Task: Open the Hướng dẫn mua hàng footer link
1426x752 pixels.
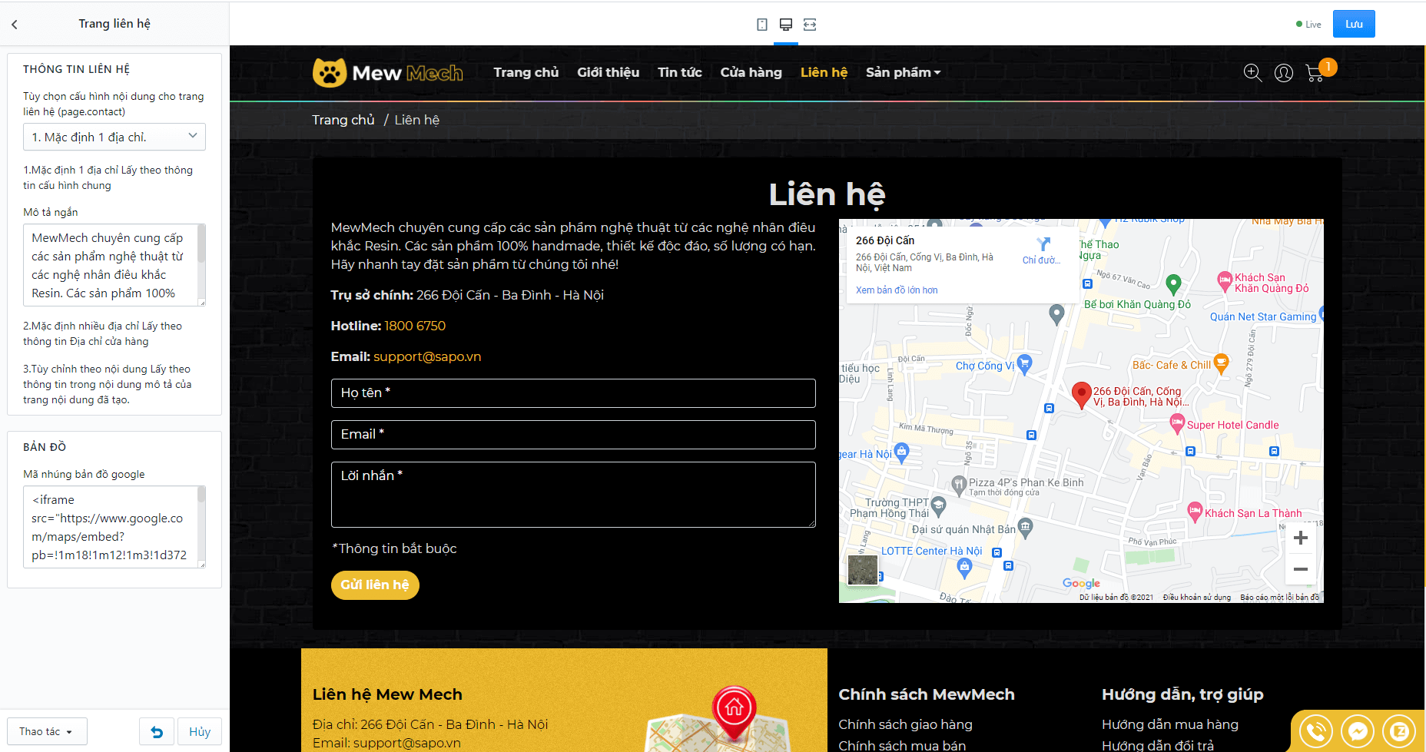Action: (x=1170, y=724)
